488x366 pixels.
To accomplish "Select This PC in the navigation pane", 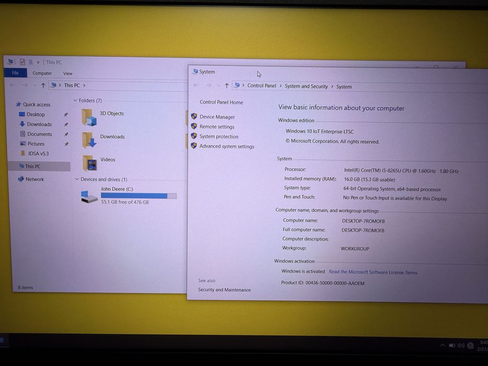I will (39, 166).
